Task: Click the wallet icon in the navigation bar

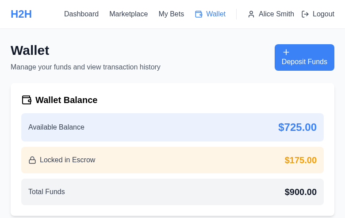Action: pos(199,14)
